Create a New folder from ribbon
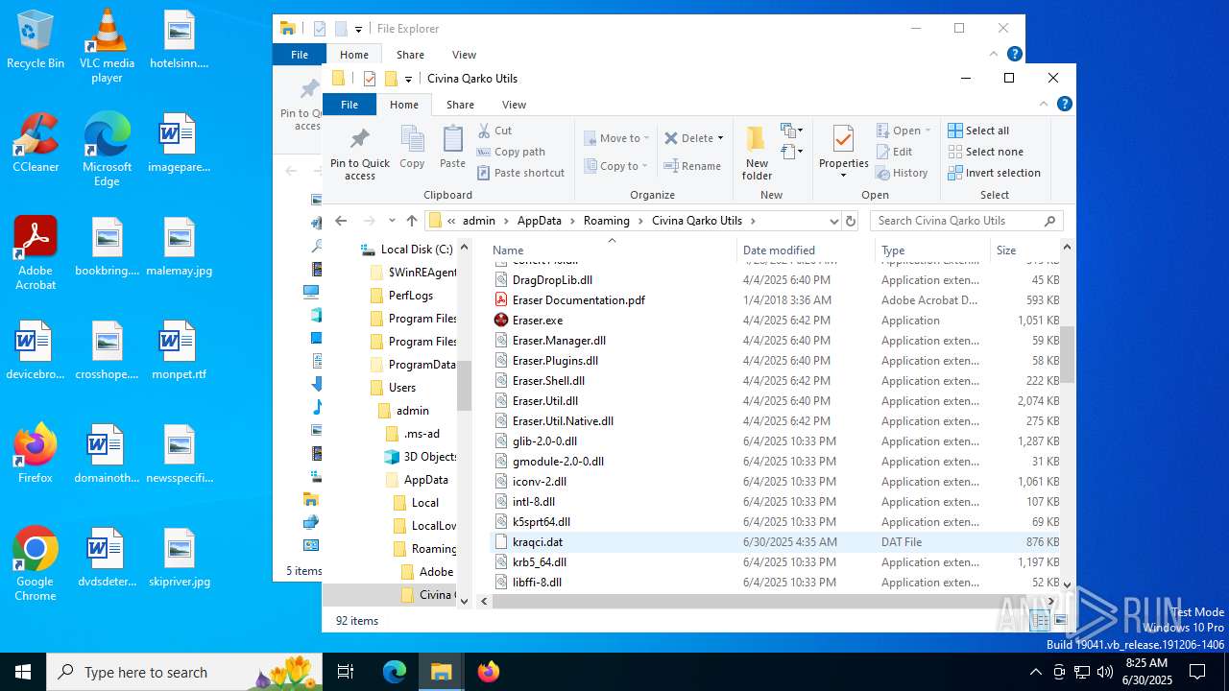Screen dimensions: 1229x691 [757, 154]
